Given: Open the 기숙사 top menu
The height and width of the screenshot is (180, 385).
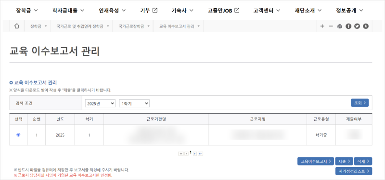Looking at the screenshot, I should [182, 10].
